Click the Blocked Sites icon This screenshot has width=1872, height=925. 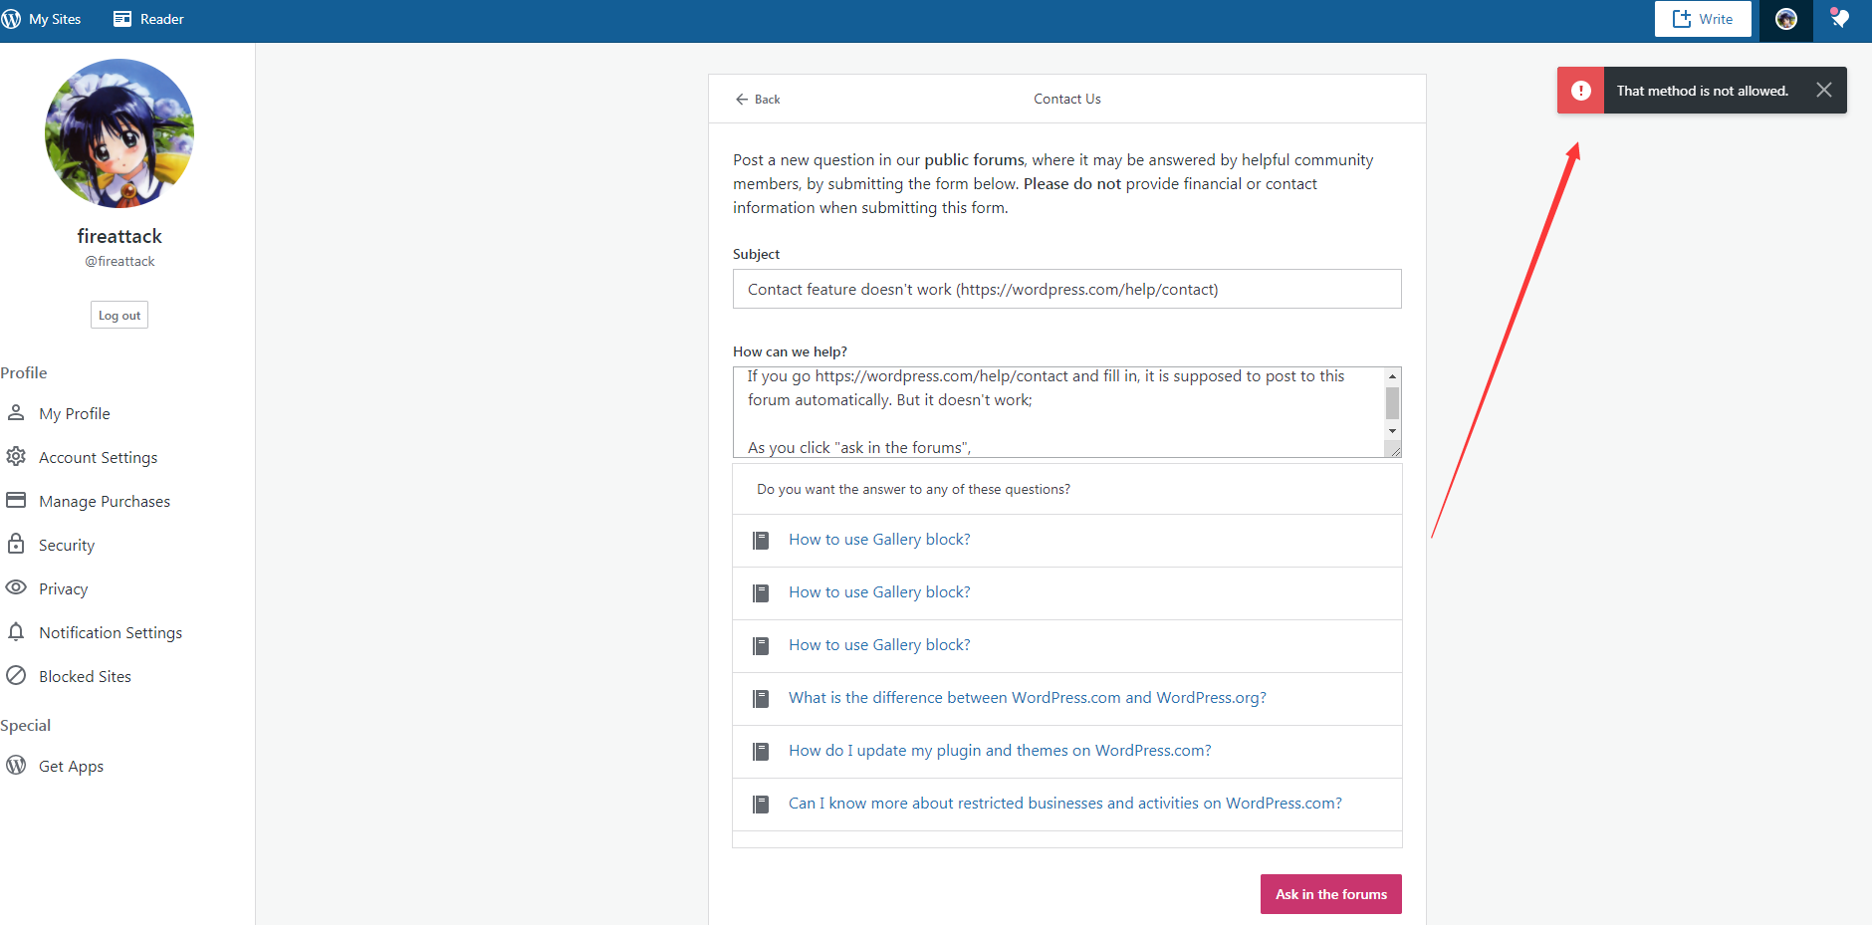16,676
